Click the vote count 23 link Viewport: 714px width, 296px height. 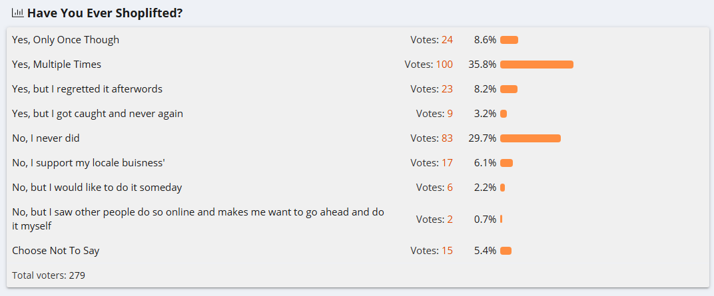(446, 89)
